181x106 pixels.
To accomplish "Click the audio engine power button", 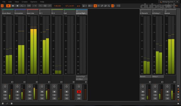I will coord(2,6).
